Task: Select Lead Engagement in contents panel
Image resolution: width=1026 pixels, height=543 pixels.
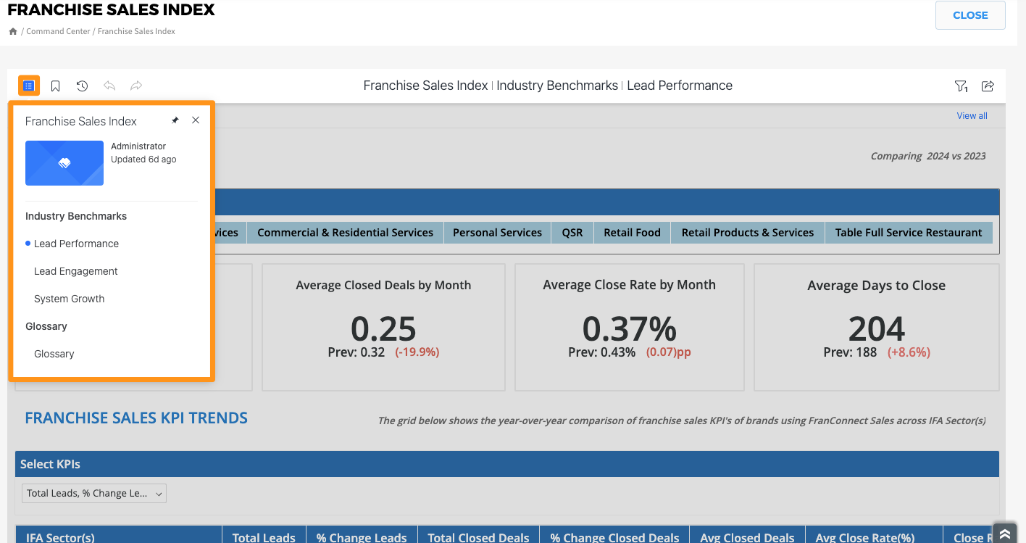Action: [75, 271]
